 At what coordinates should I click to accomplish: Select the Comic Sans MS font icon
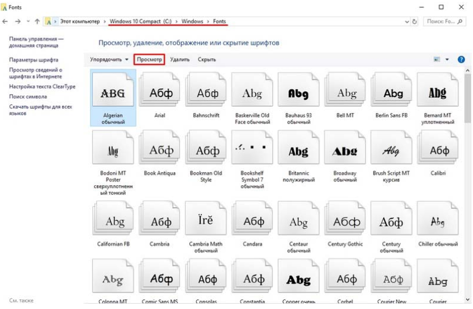(x=160, y=276)
